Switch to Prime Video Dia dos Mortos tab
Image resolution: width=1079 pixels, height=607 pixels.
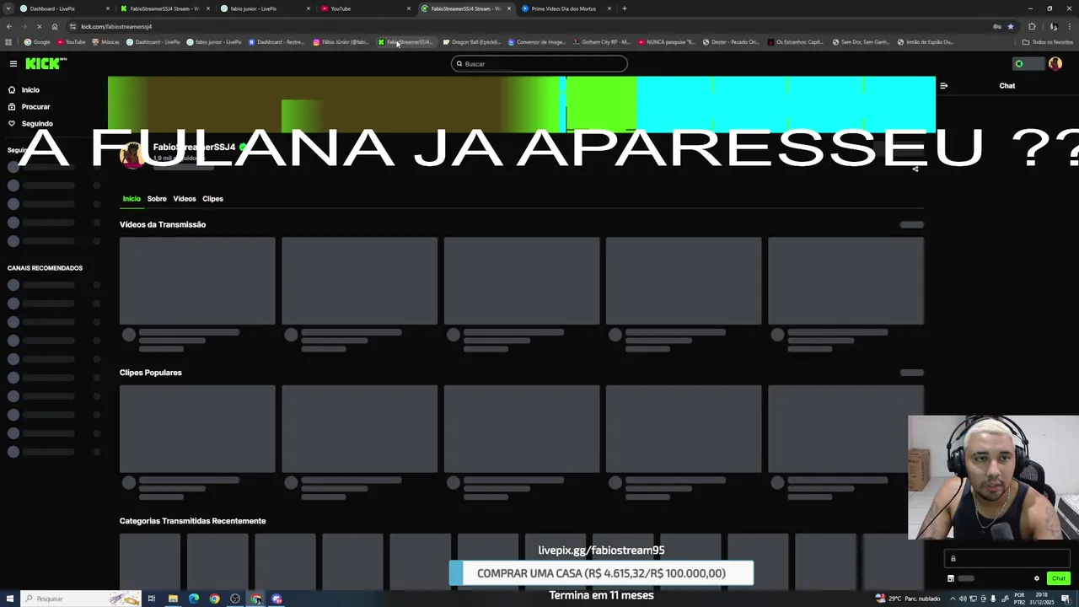pyautogui.click(x=566, y=8)
